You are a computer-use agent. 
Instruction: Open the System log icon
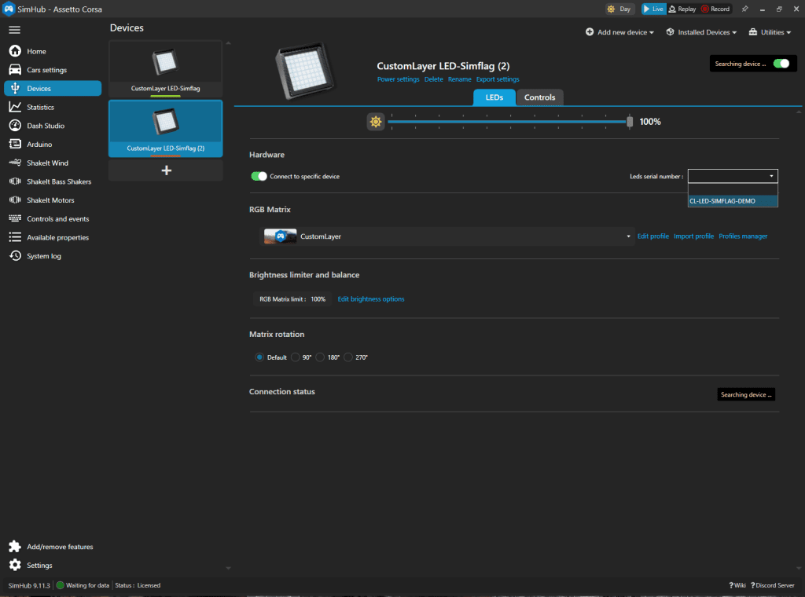(x=15, y=256)
